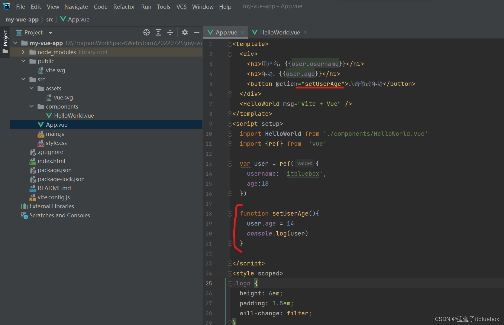Screen dimensions: 504x325
Task: Fold the script setup block at line 9
Action: [x=230, y=124]
